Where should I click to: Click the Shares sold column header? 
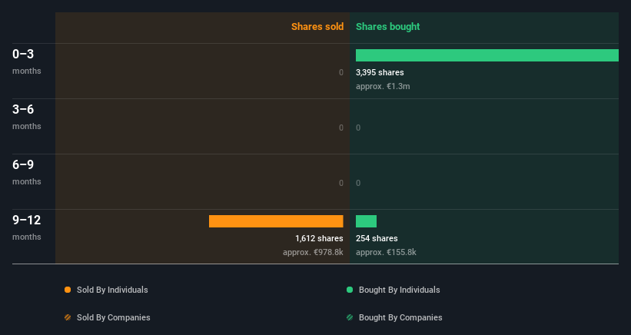(x=317, y=27)
